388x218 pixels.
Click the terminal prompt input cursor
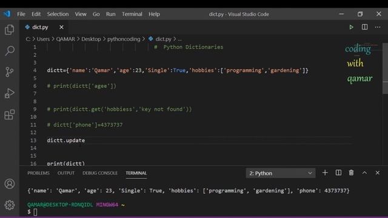(x=35, y=212)
